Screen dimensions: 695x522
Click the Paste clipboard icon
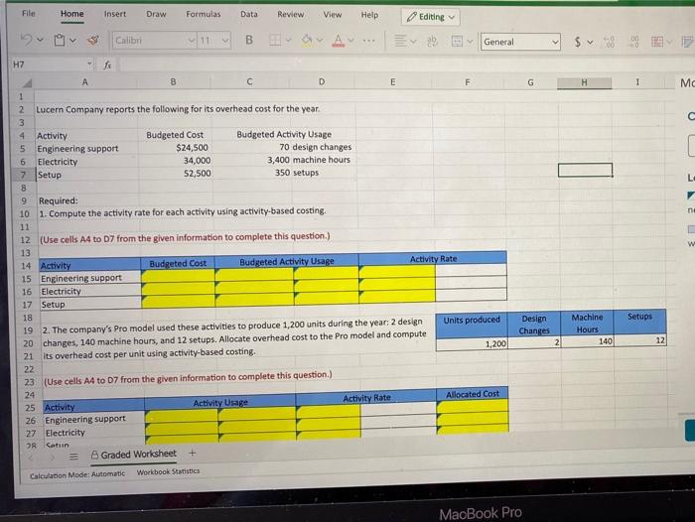[59, 41]
